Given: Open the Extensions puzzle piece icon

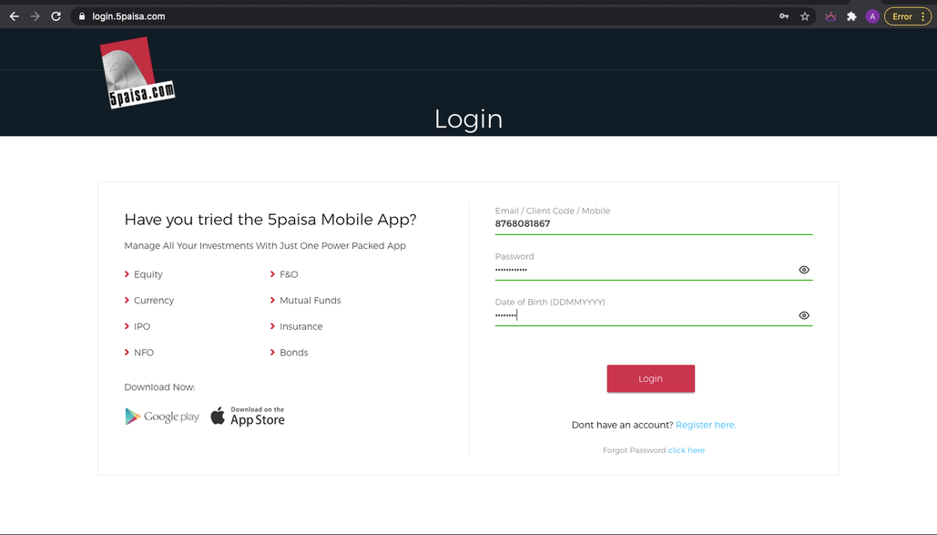Looking at the screenshot, I should [851, 16].
